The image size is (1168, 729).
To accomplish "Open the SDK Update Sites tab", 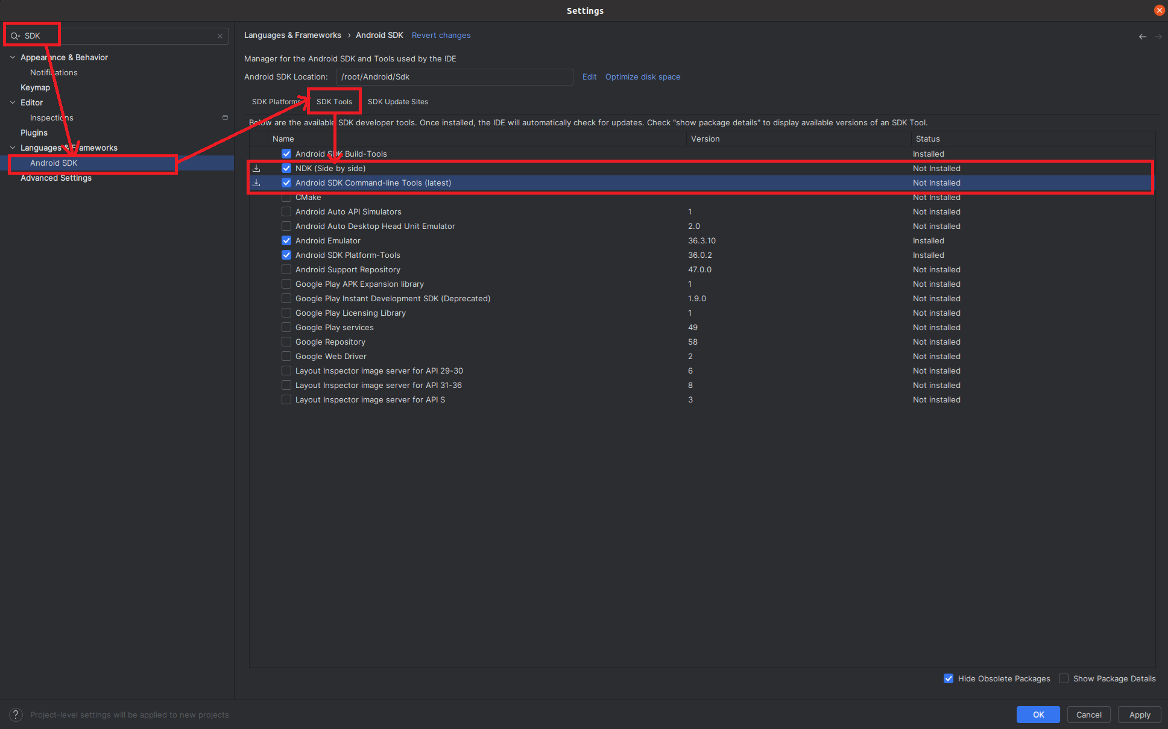I will tap(398, 102).
